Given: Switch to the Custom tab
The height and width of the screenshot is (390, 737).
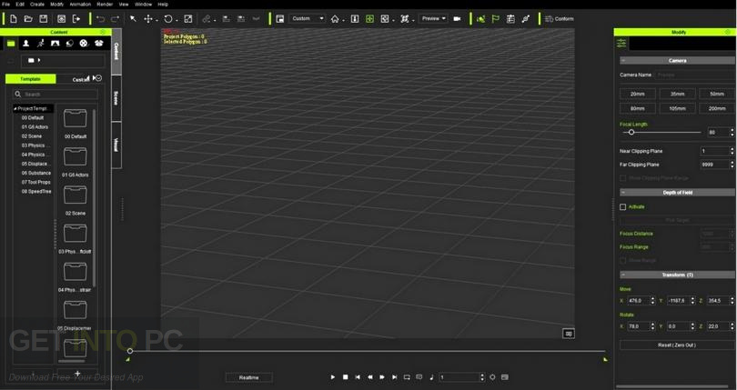Looking at the screenshot, I should (x=81, y=79).
